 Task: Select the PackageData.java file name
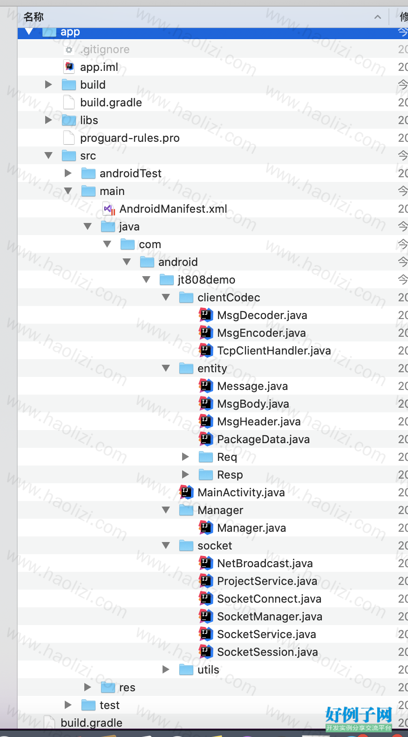point(263,439)
